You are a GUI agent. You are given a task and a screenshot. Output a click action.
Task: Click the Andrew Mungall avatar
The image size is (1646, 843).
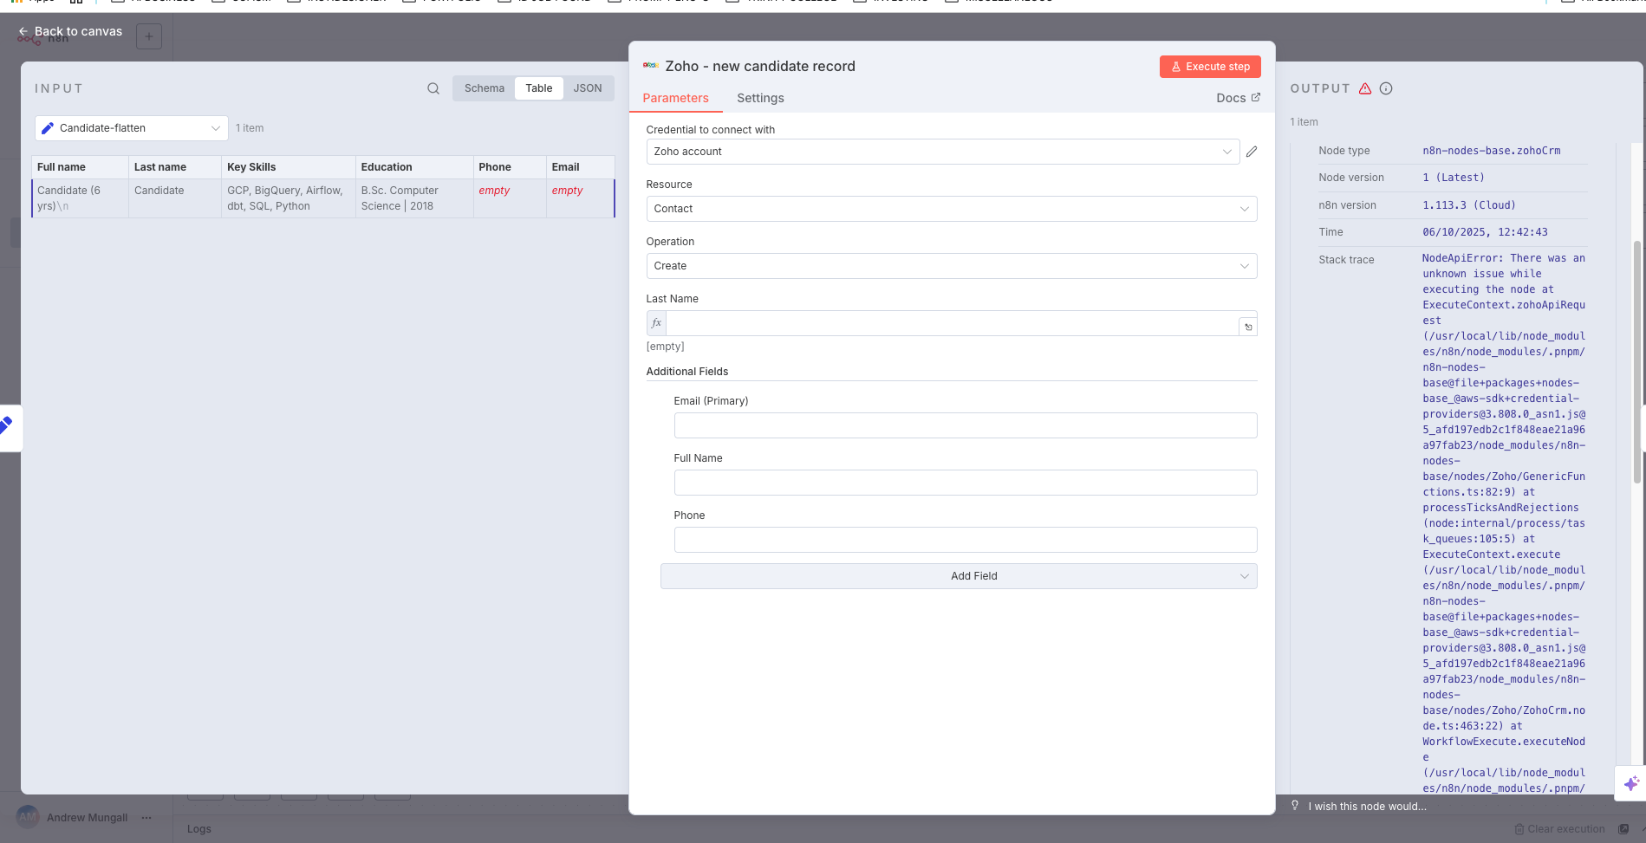28,817
